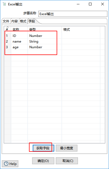Maximize the Excel输出 window
The width and height of the screenshot is (109, 169).
(x=90, y=4)
